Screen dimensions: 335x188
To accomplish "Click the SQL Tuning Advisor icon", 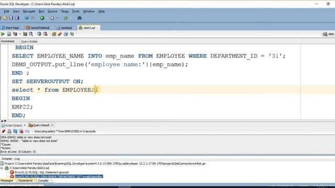I will click(x=31, y=34).
